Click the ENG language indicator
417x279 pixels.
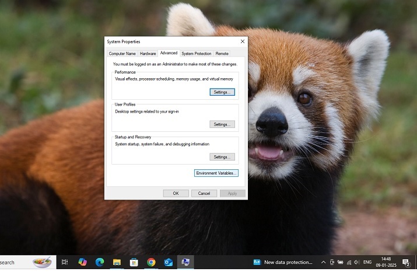(367, 262)
